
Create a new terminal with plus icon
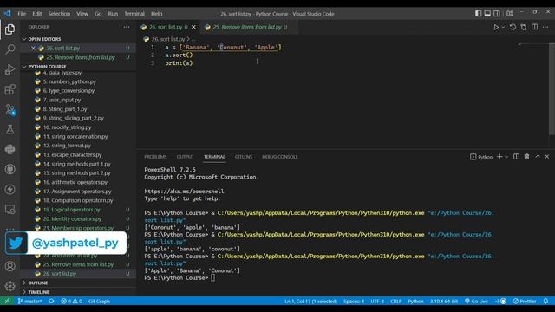(499, 156)
